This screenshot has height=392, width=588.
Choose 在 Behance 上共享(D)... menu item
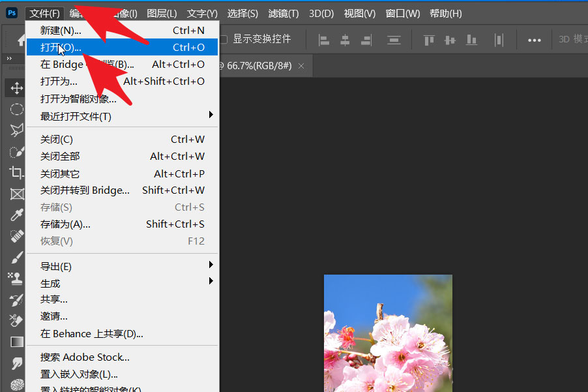pos(123,333)
